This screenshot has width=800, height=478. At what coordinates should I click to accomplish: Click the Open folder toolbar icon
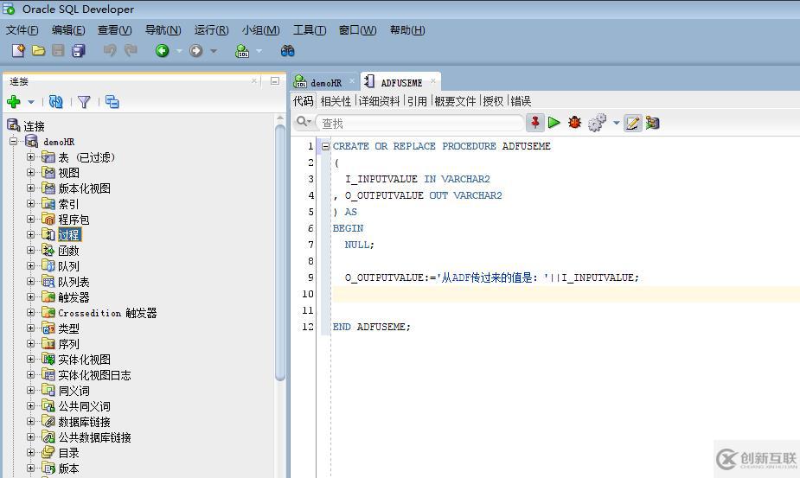[38, 50]
